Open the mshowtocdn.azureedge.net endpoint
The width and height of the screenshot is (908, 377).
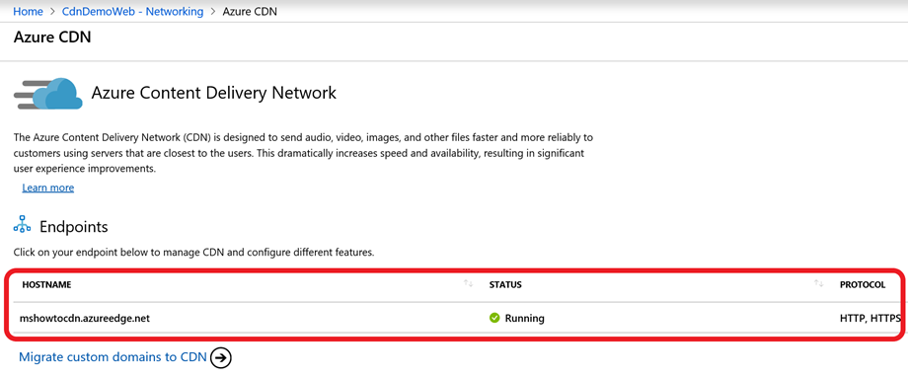pyautogui.click(x=85, y=318)
